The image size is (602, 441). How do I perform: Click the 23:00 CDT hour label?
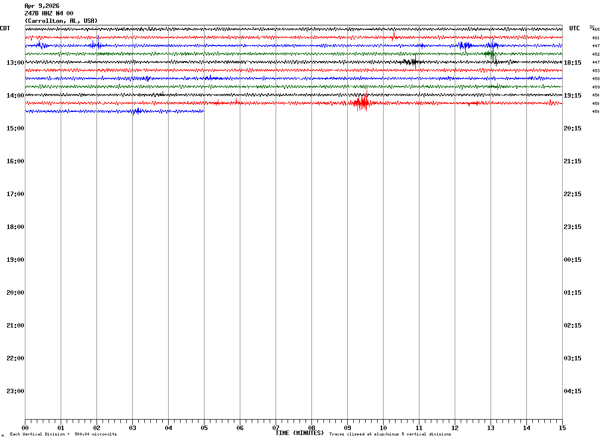15,391
